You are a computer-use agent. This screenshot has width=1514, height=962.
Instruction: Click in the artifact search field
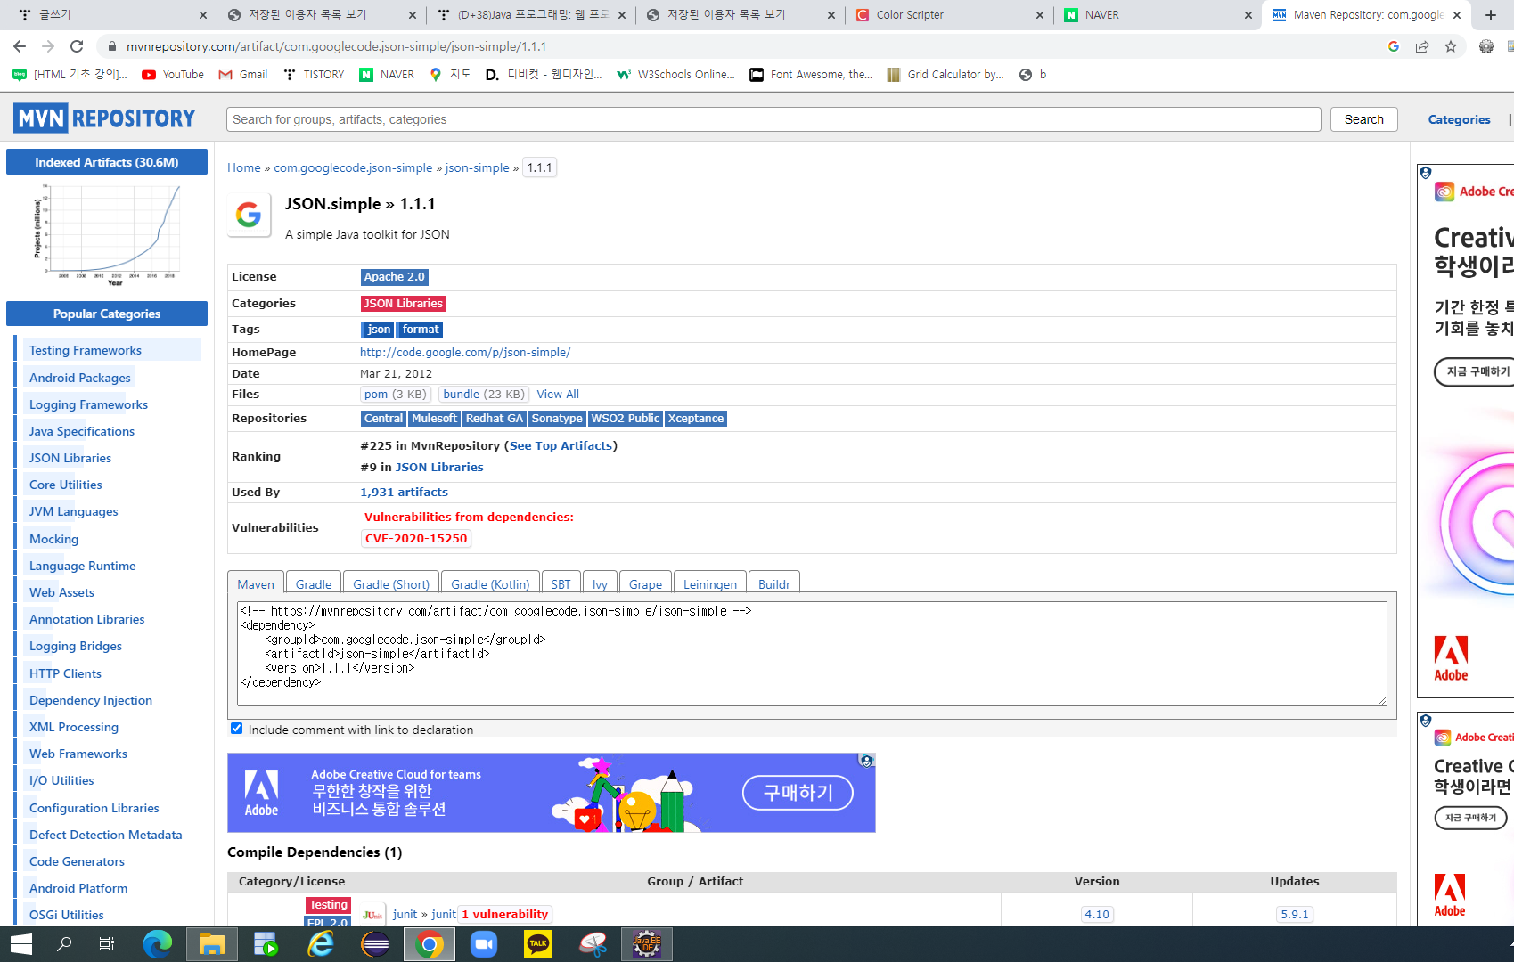(773, 119)
